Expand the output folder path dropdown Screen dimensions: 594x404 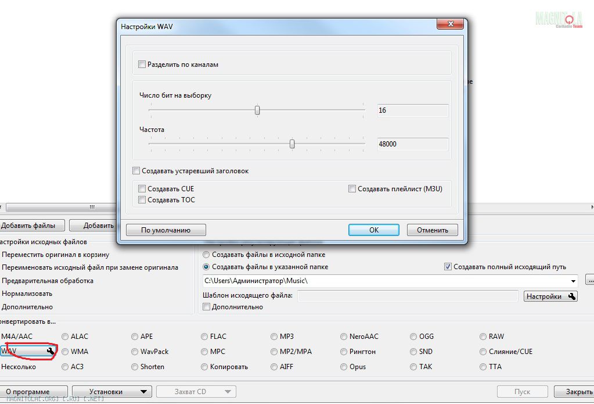click(x=573, y=281)
